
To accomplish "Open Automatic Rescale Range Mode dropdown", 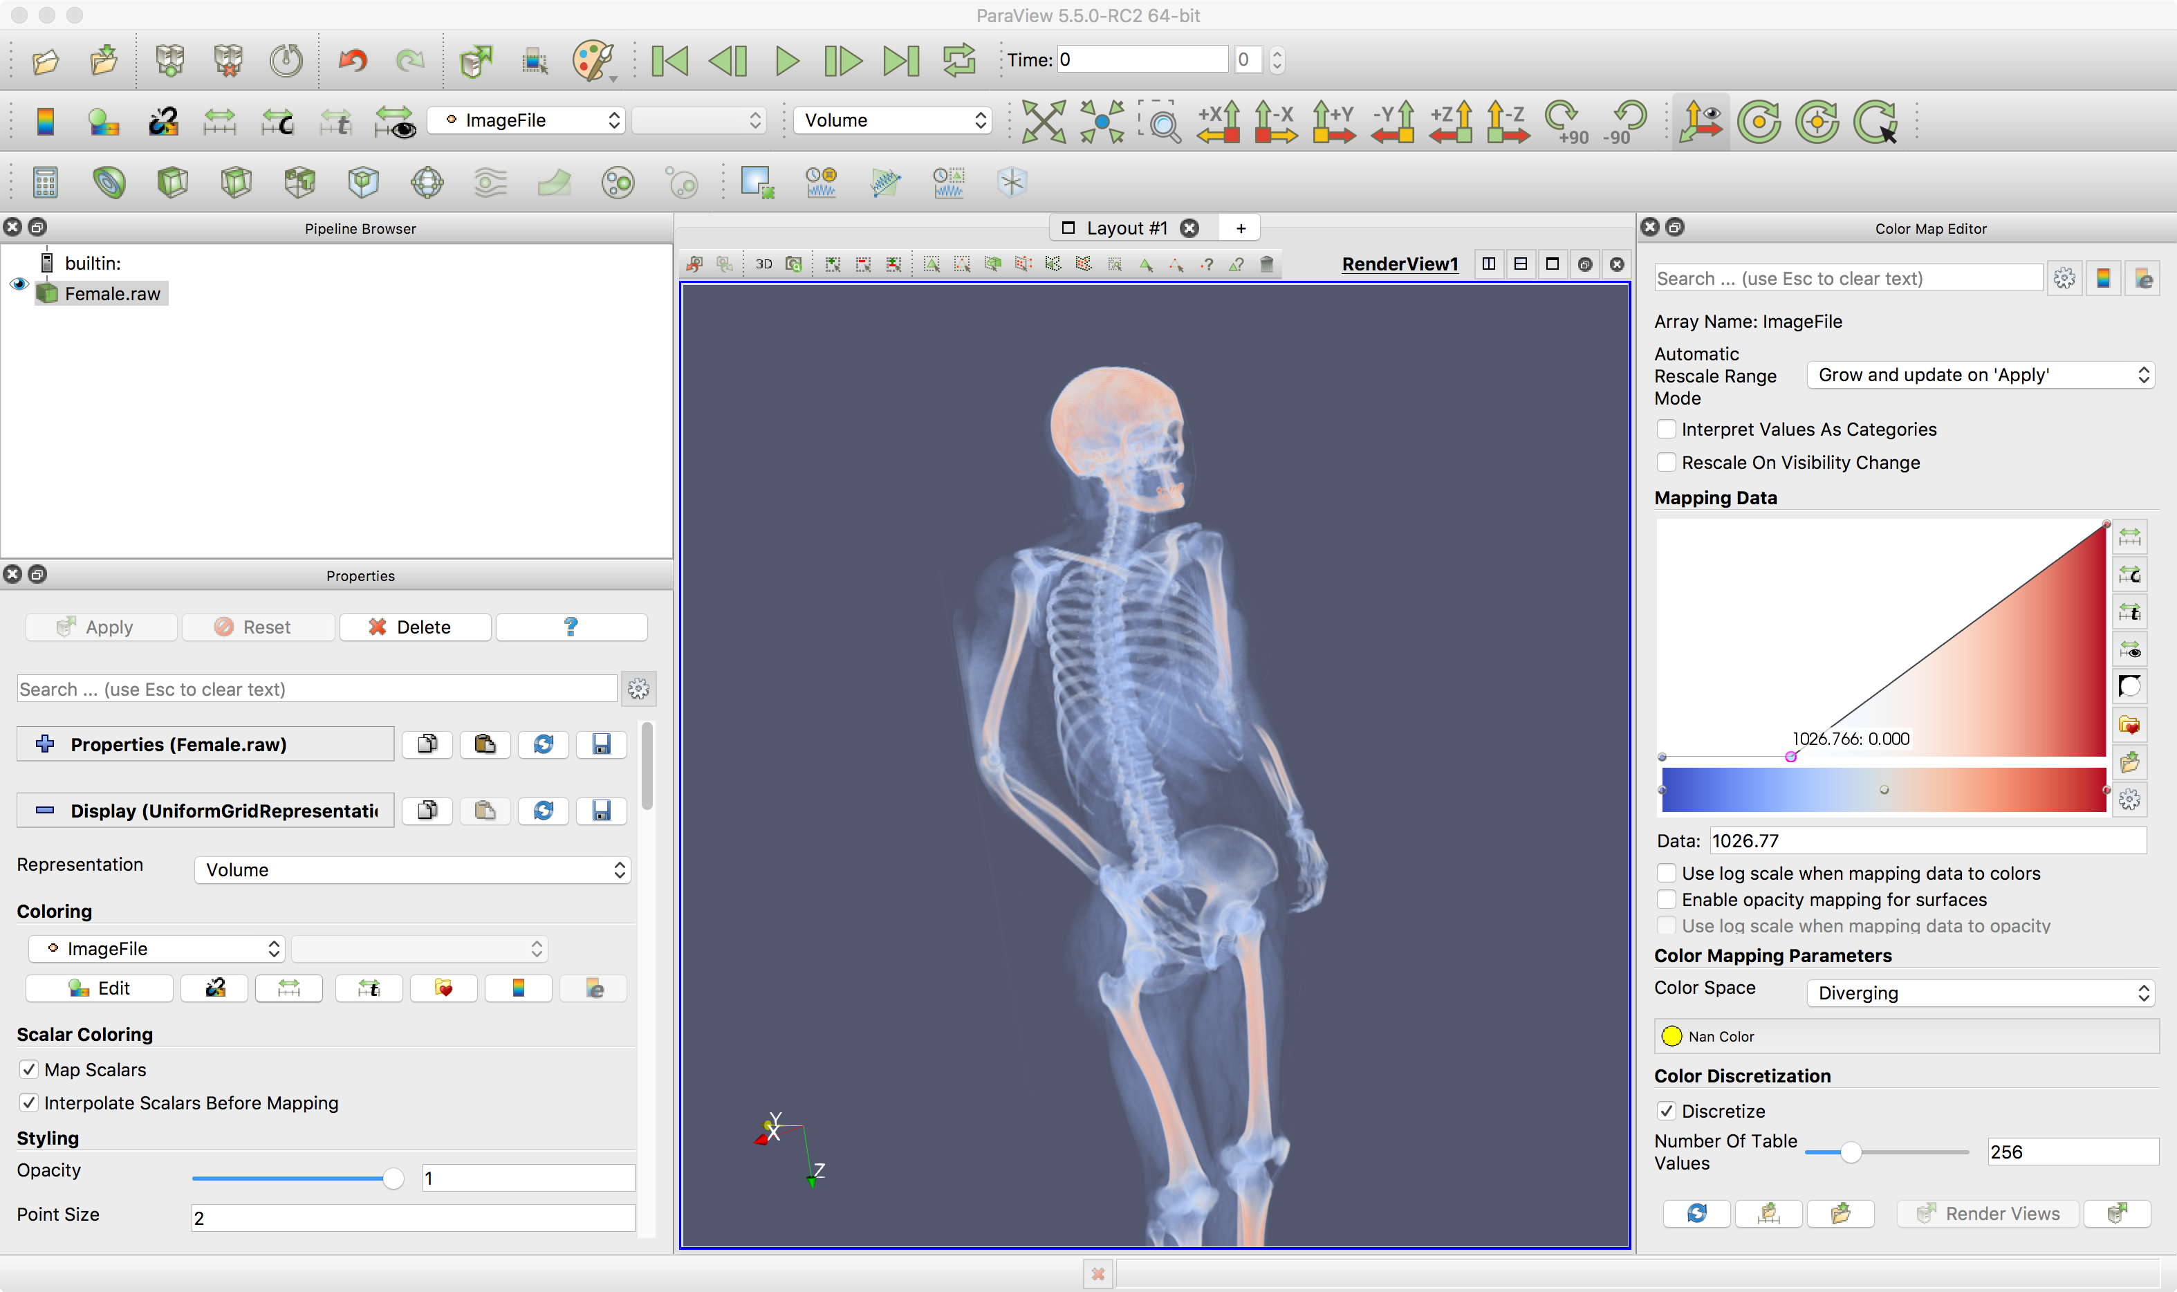I will [1981, 376].
